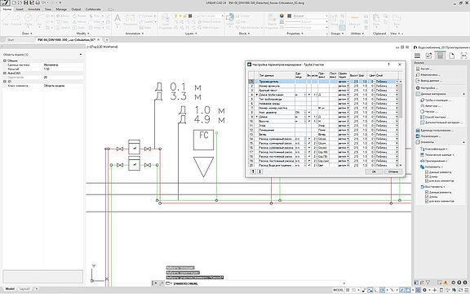Image resolution: width=470 pixels, height=294 pixels.
Task: Open the hamburger menu in right panel
Action: [417, 56]
